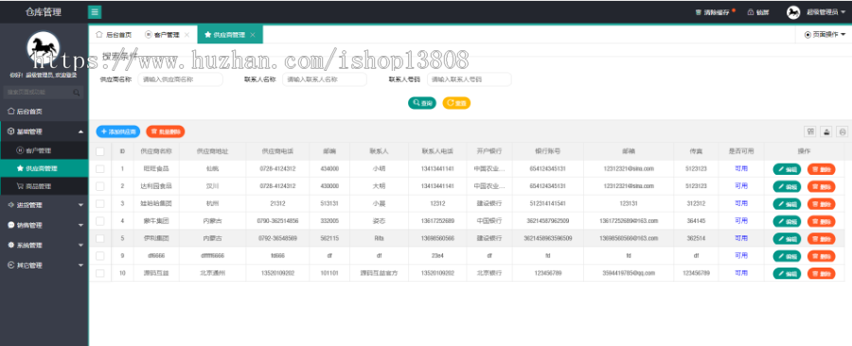Tick the checkbox for row ID 4
This screenshot has width=852, height=346.
[100, 220]
